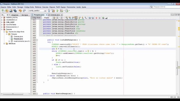Expand the Bibliotecas node
The image size is (180, 101).
[4, 44]
